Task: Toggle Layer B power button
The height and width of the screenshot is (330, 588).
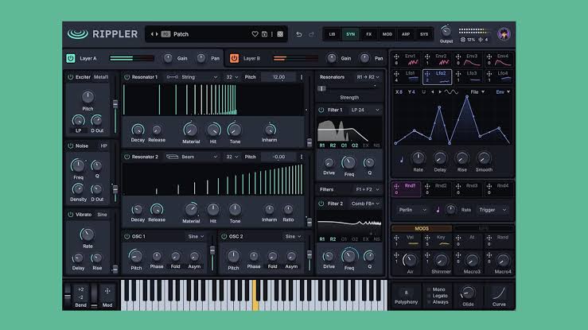Action: (234, 58)
